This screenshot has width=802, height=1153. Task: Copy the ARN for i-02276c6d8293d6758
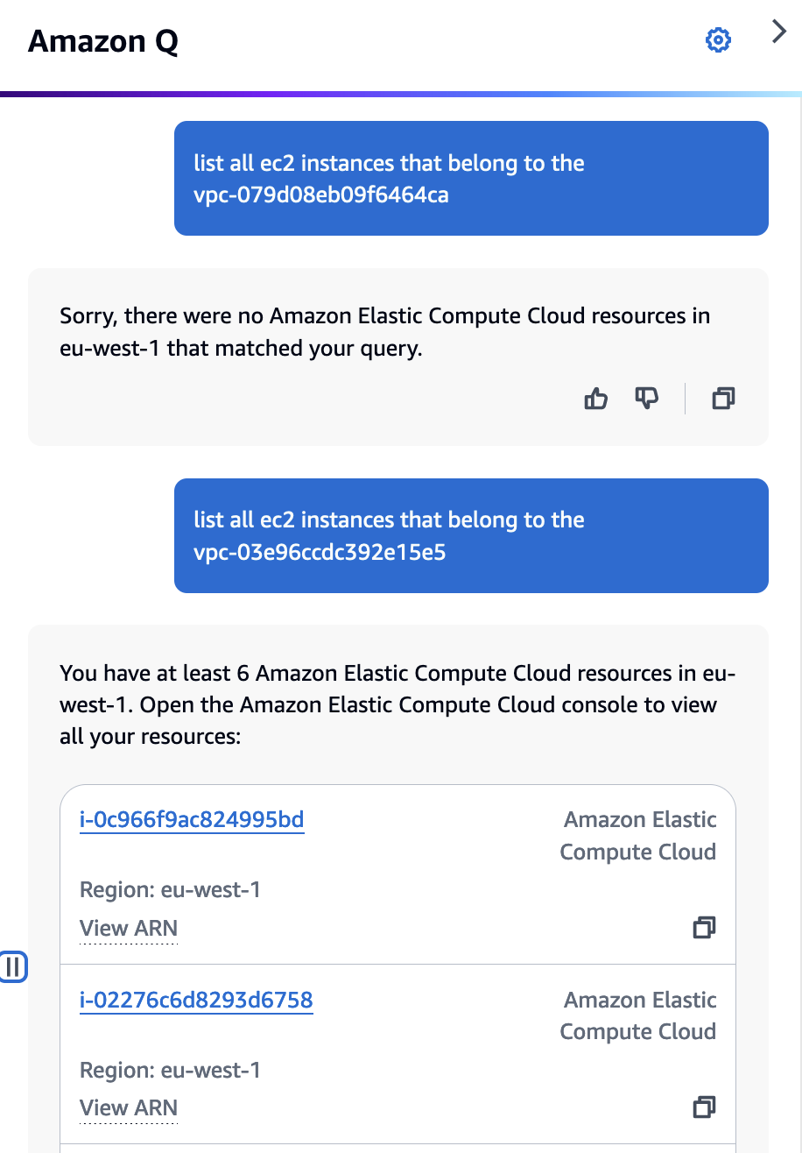tap(703, 1107)
